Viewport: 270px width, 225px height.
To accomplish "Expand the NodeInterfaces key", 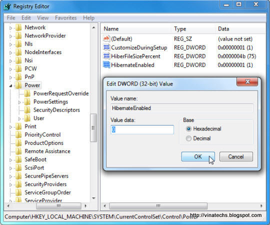I will (x=10, y=52).
